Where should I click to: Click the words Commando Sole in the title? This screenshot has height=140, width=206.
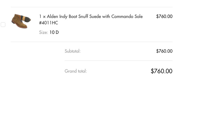[127, 17]
